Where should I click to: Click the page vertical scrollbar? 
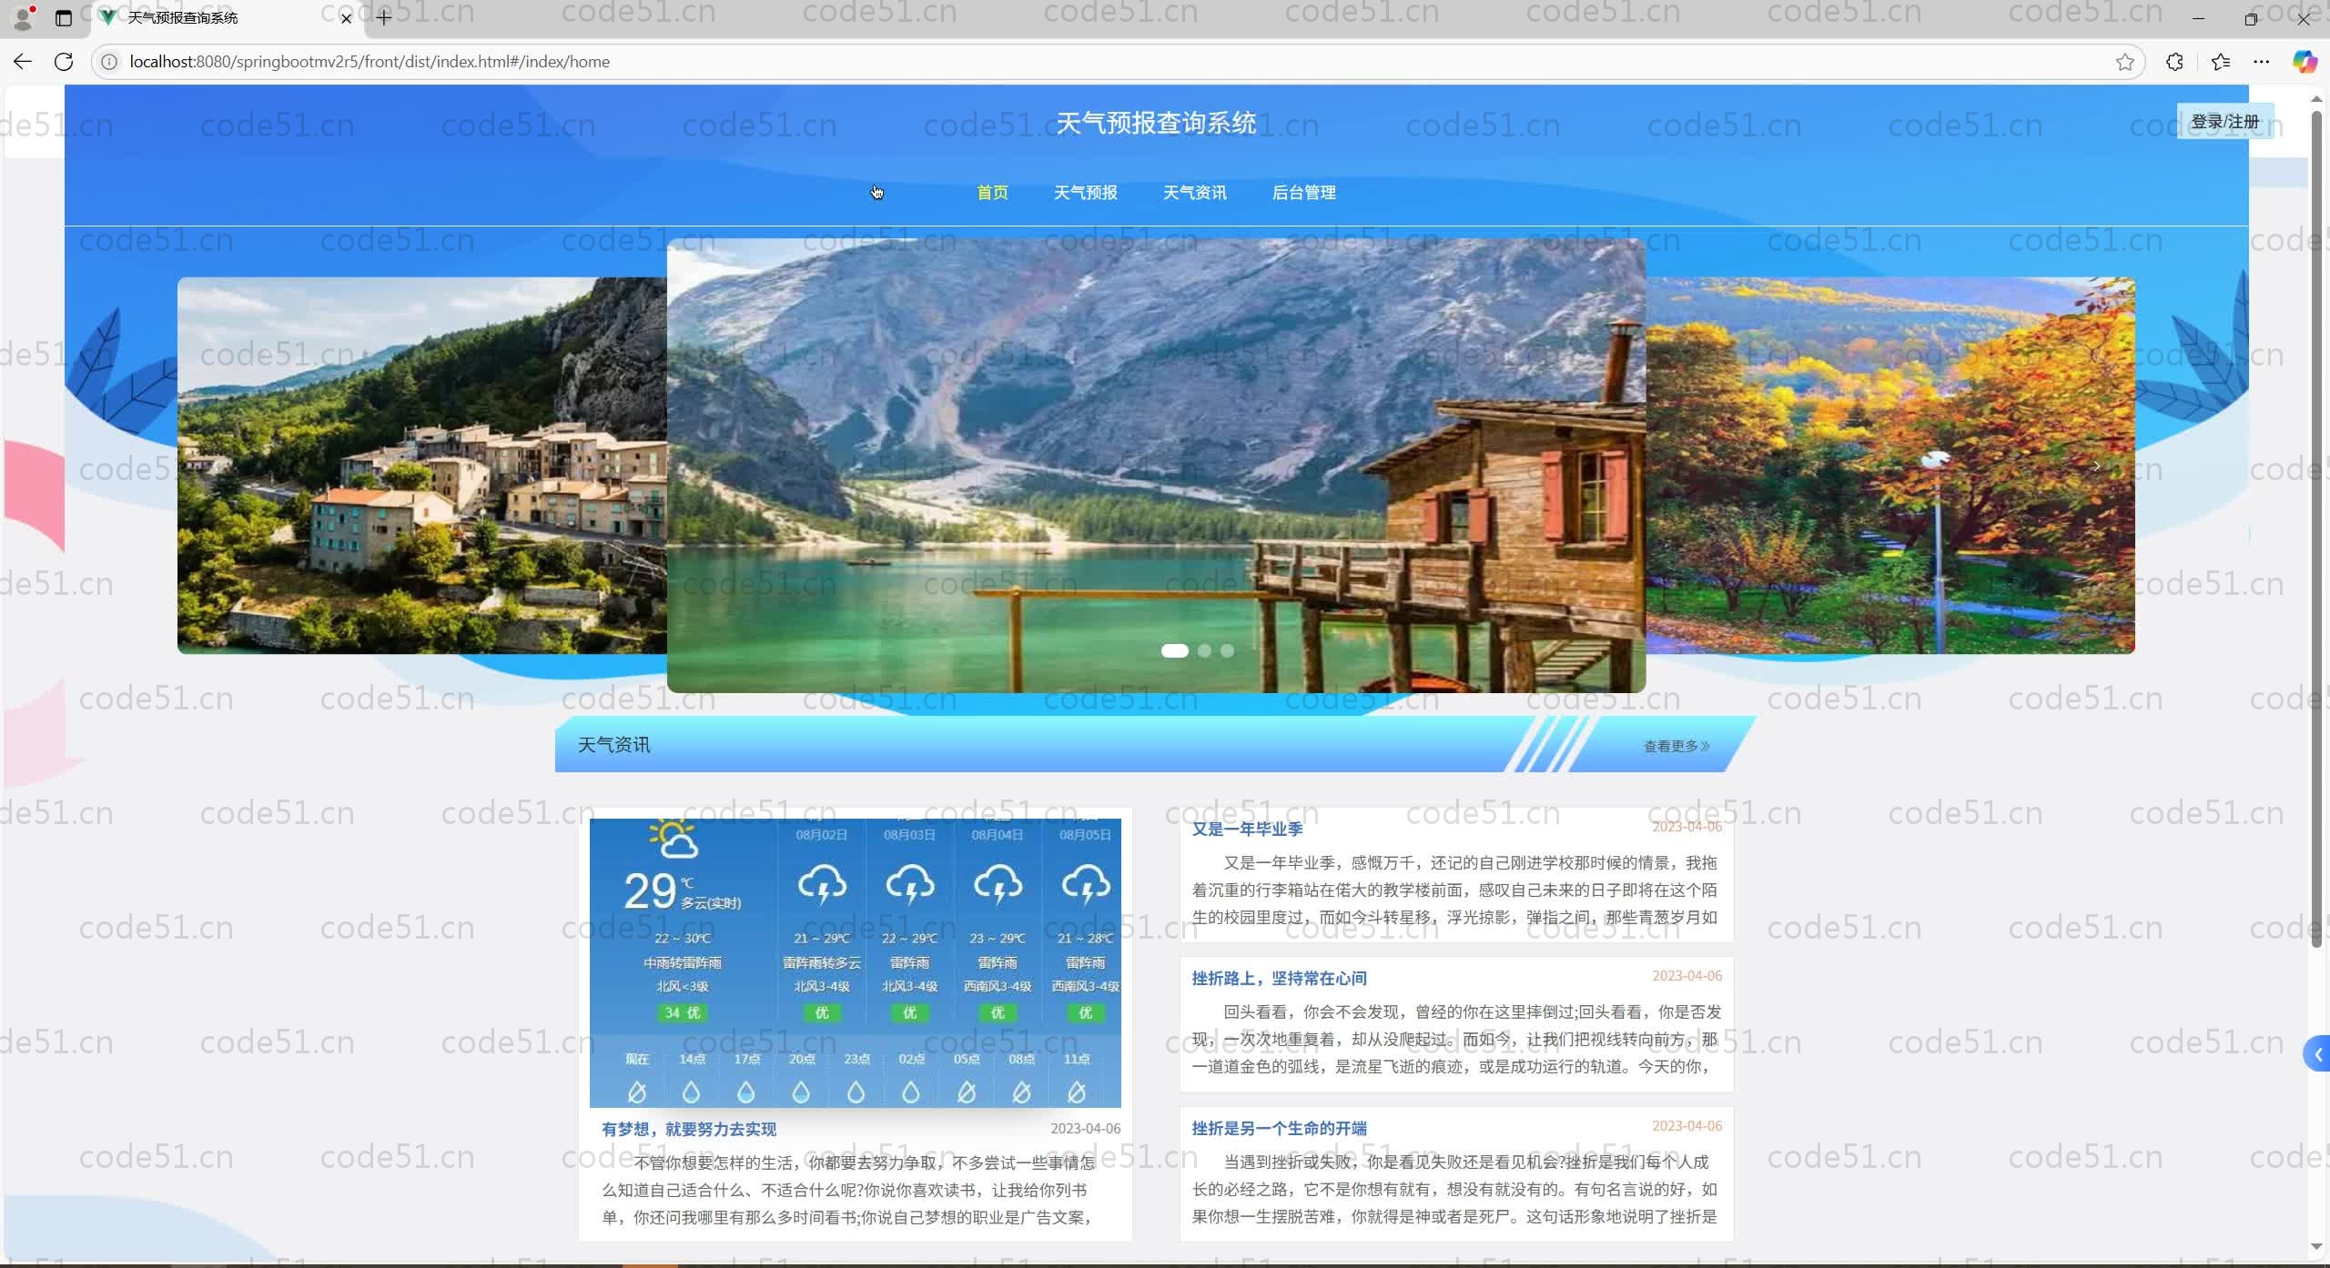click(x=2316, y=528)
